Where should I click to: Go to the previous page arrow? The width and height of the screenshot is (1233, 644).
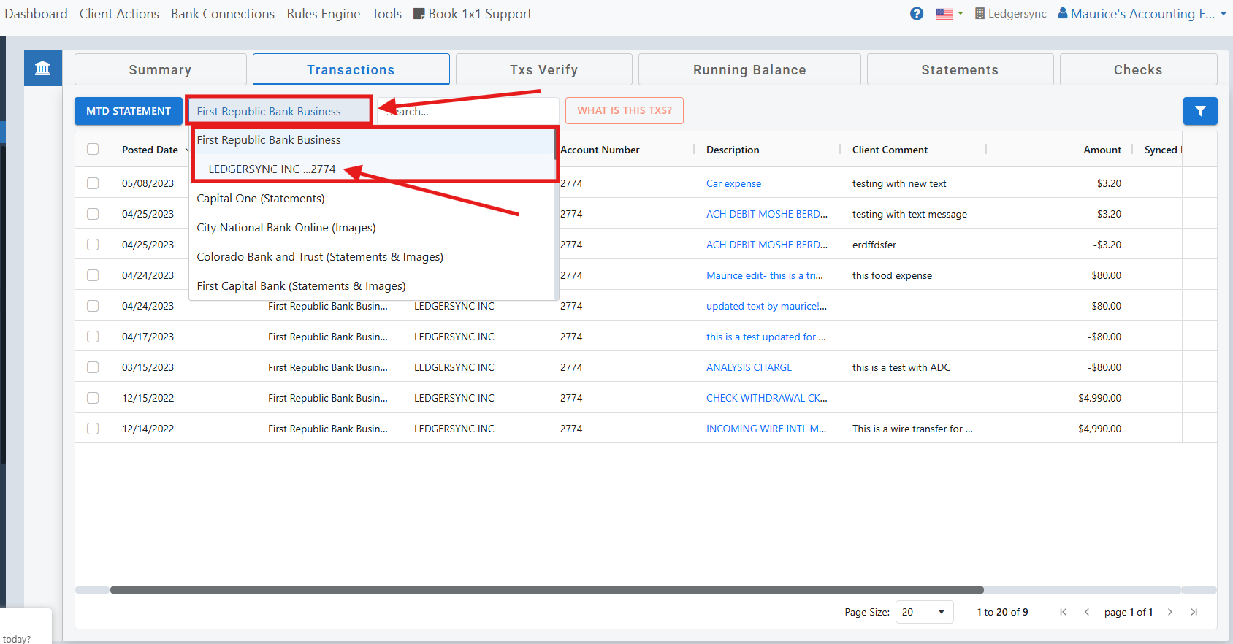tap(1087, 612)
